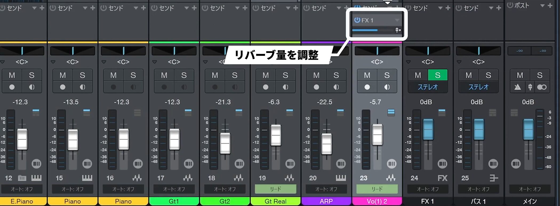Open channel editor on Vo(1) 2 channel
The image size is (560, 206).
(x=391, y=164)
